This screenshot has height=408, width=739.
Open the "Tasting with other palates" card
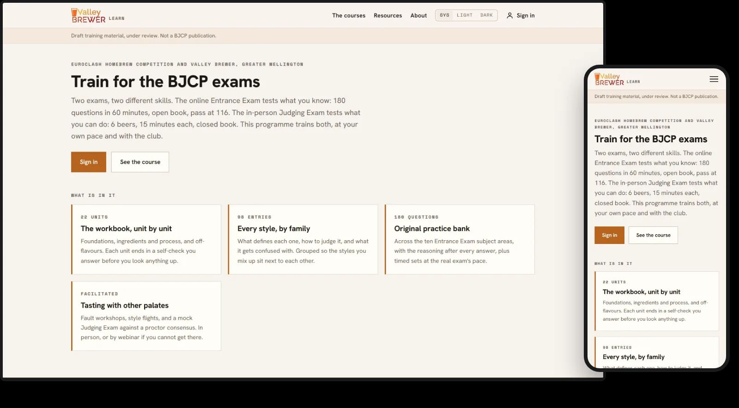pyautogui.click(x=146, y=316)
